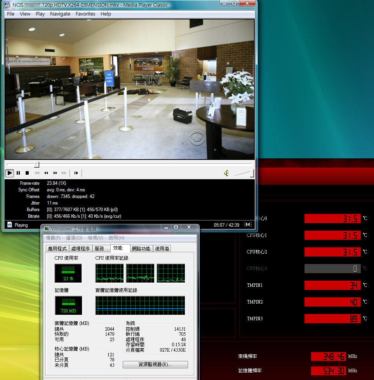Minimize the Windows Task Manager window

[166, 227]
